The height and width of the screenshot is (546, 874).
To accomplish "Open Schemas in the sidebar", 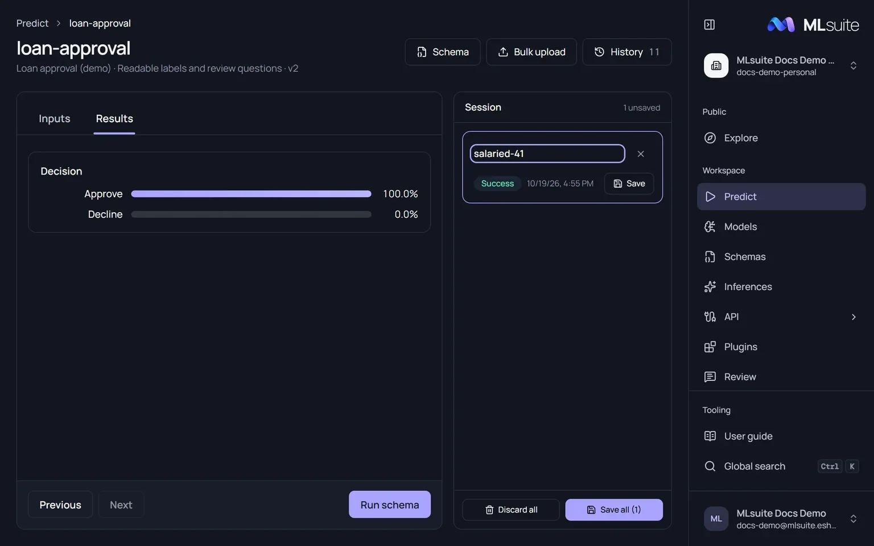I will 781,257.
